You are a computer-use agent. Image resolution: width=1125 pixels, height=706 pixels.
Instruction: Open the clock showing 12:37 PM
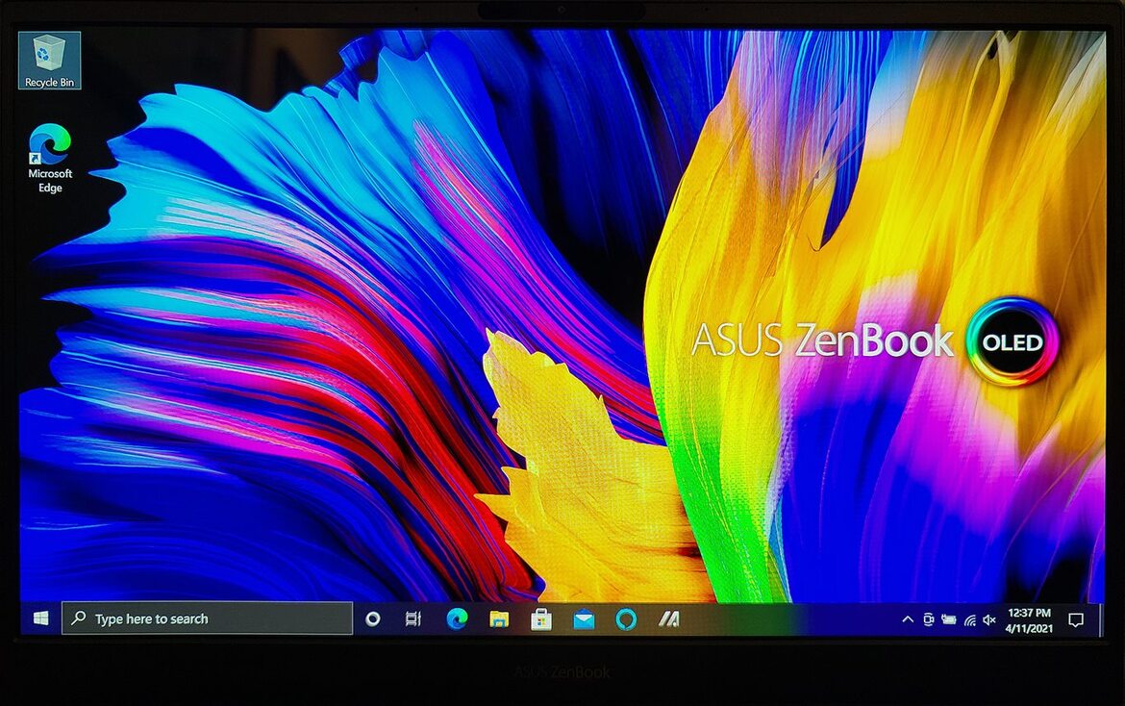[x=1029, y=619]
